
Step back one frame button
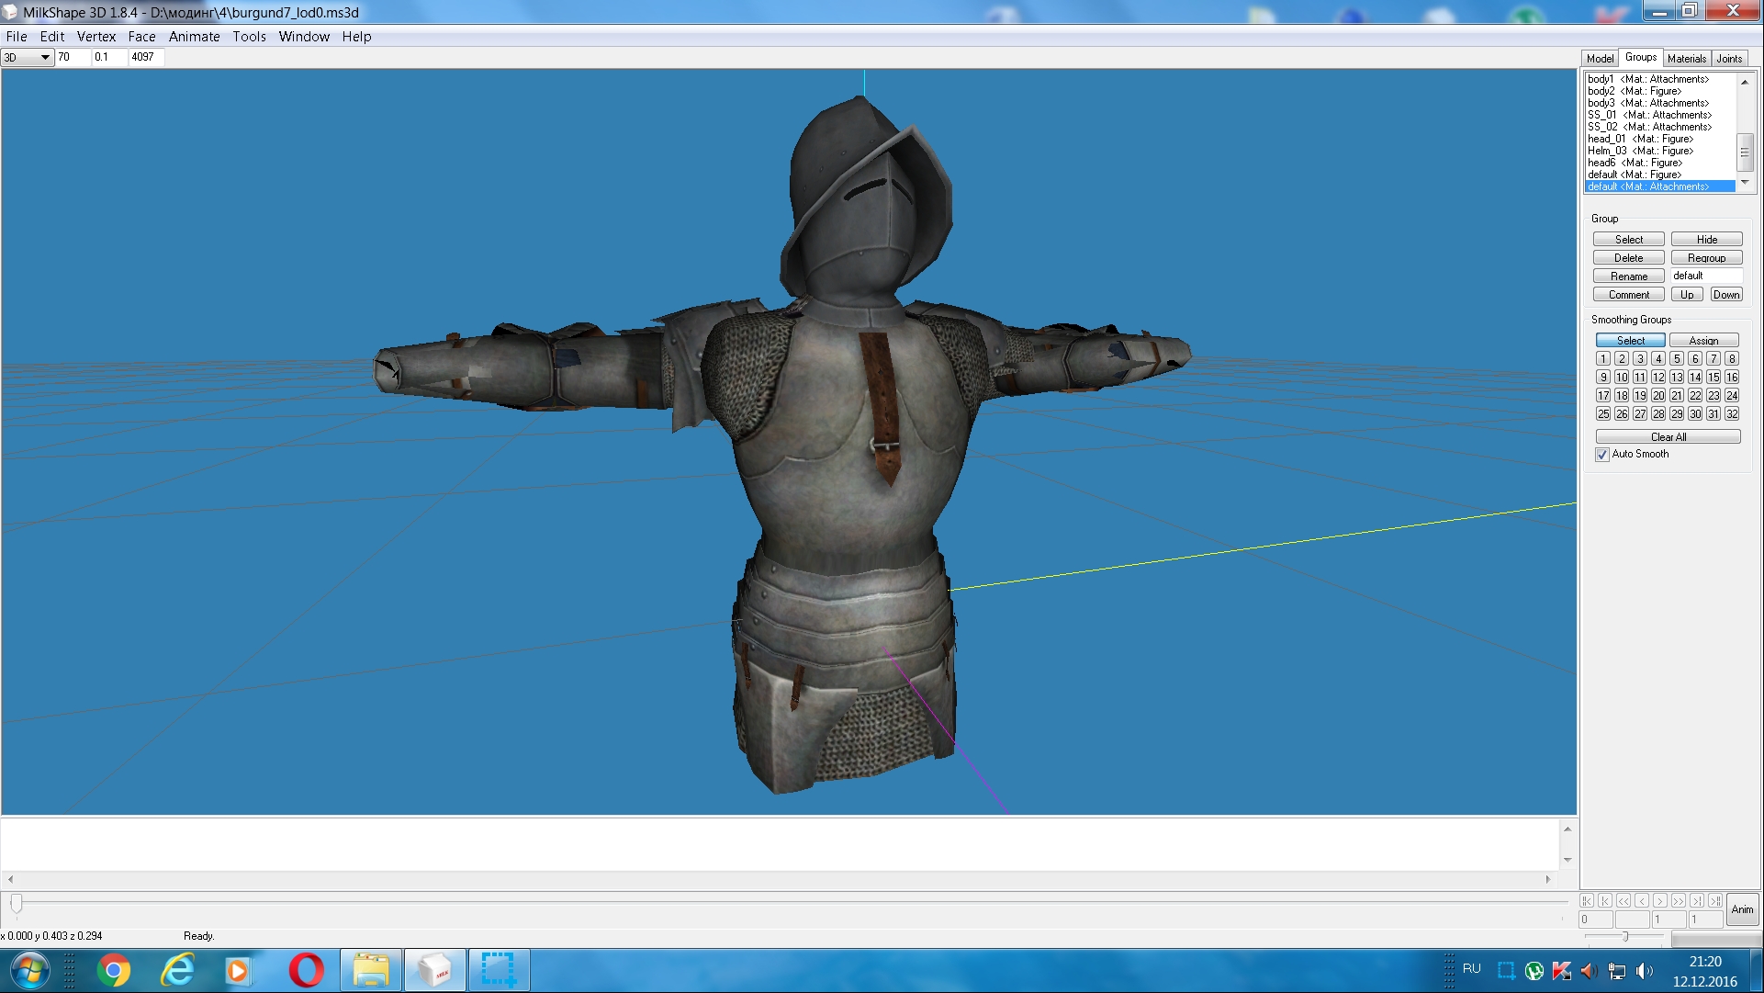(1642, 901)
